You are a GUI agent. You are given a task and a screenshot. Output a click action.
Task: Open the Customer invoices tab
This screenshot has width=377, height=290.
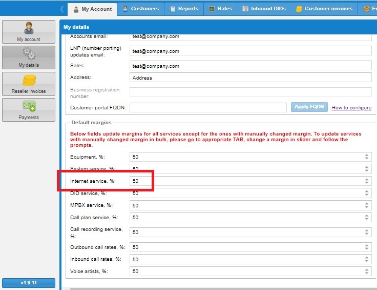[324, 9]
